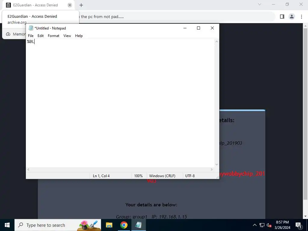Click the '100%' zoom status entry

point(138,176)
